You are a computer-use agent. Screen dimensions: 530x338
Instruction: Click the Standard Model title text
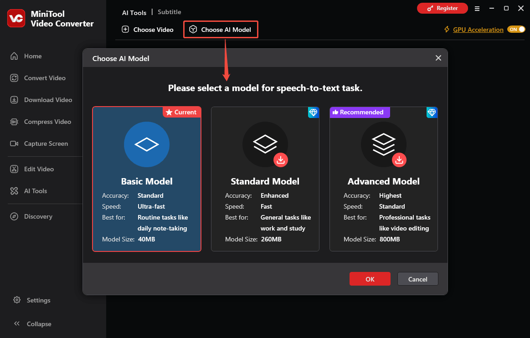pos(265,181)
